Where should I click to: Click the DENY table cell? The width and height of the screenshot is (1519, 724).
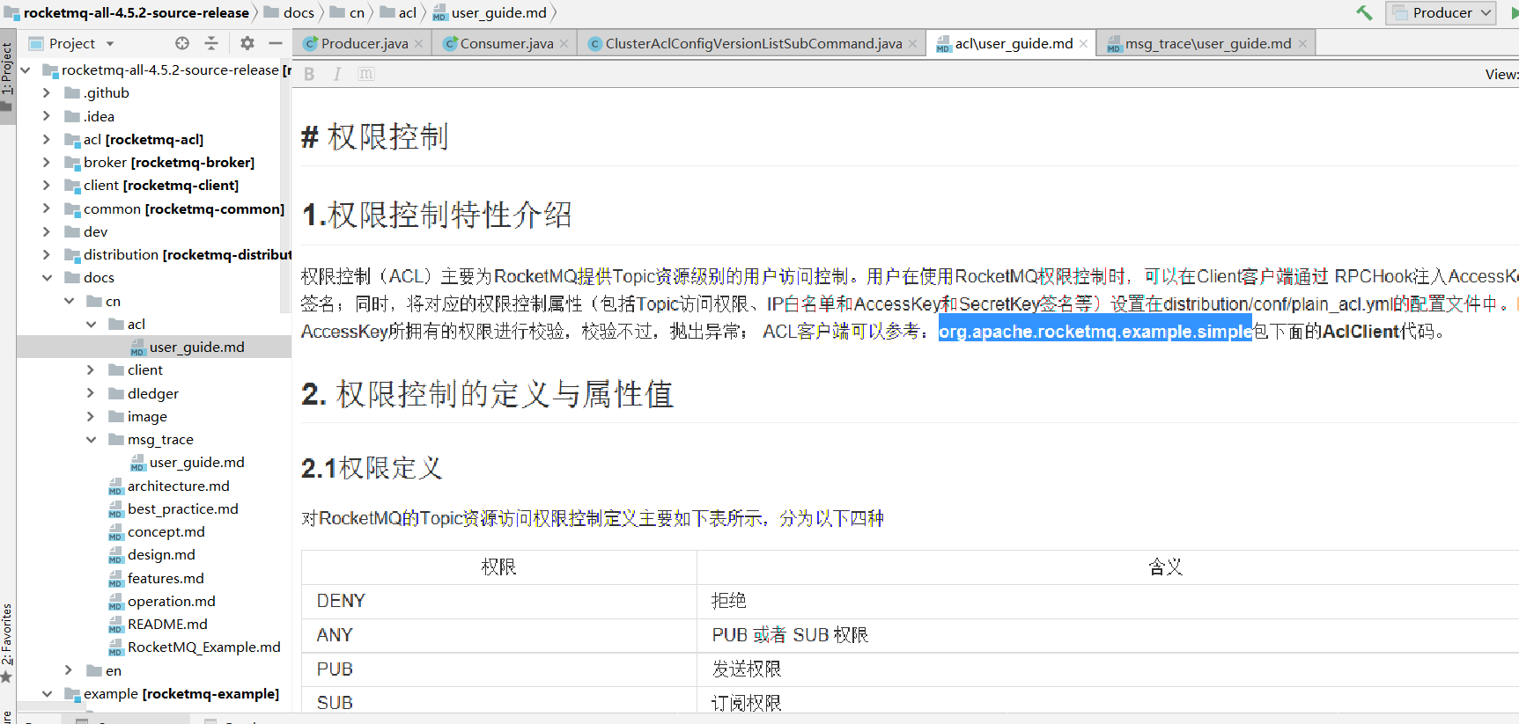(498, 601)
